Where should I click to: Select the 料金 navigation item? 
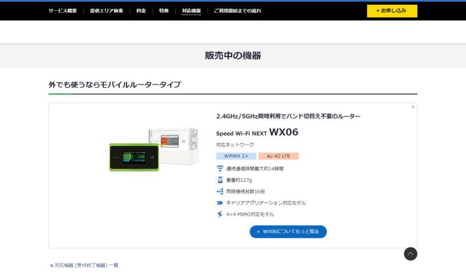pyautogui.click(x=141, y=10)
